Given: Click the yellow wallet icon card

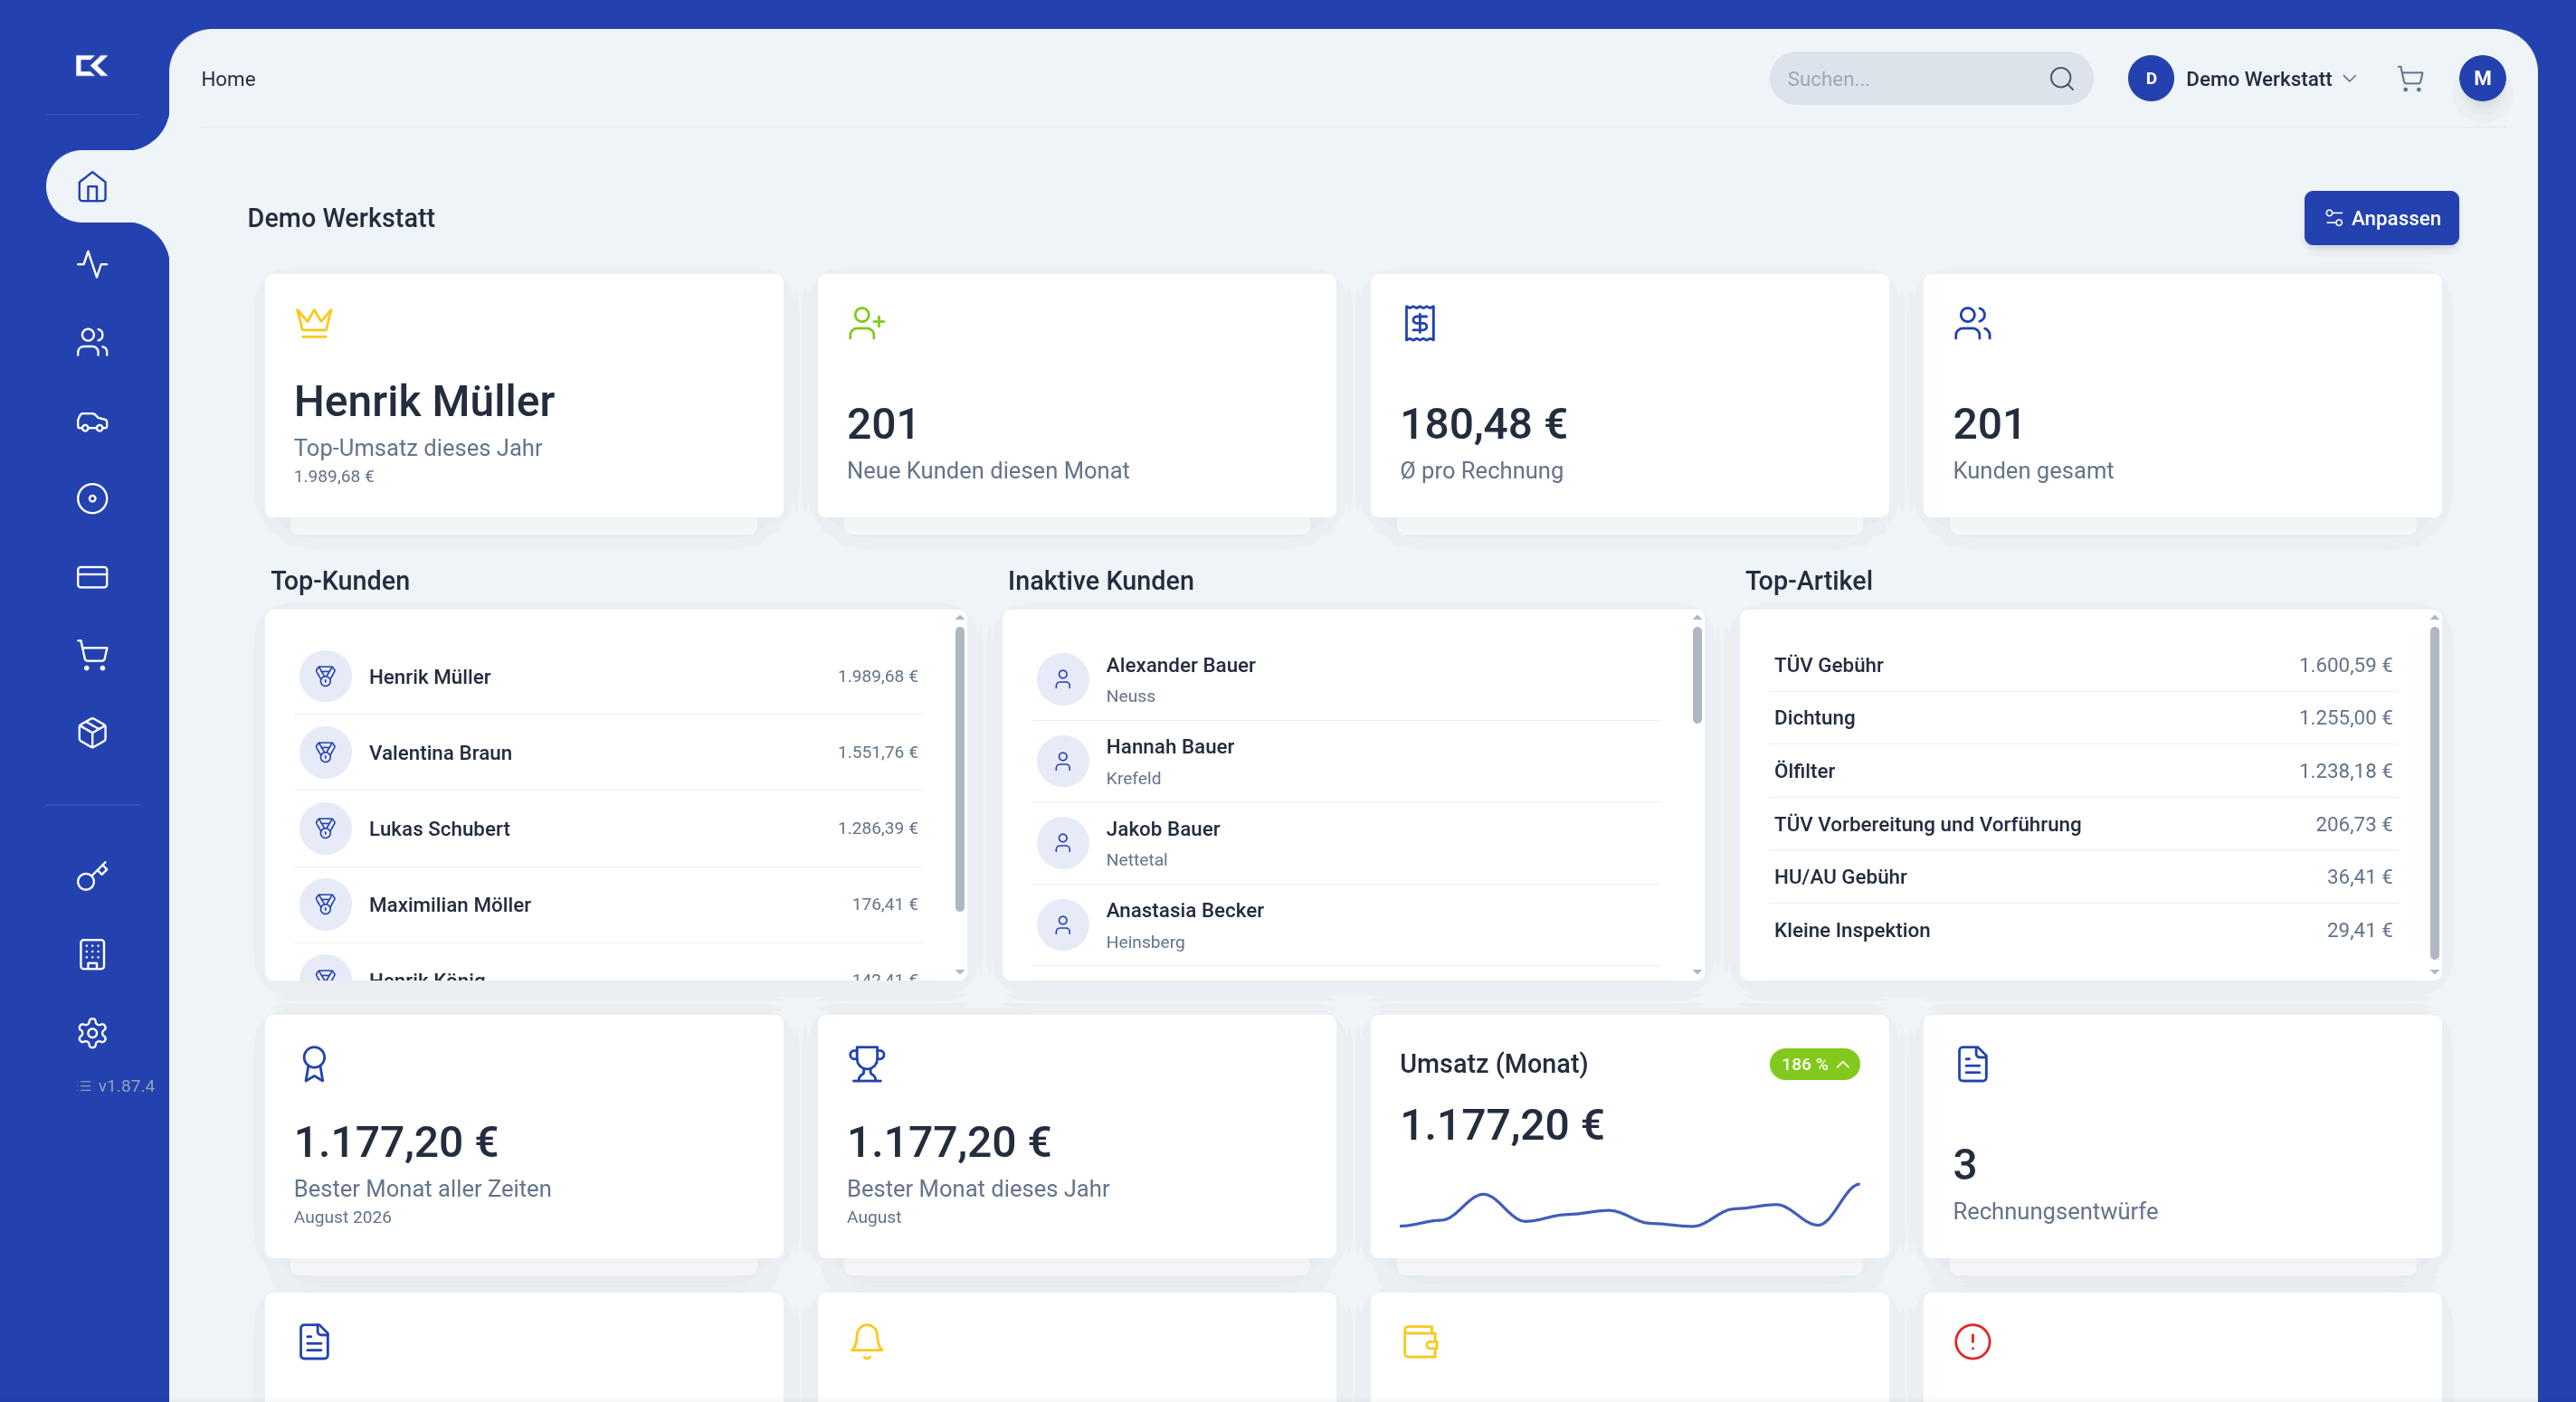Looking at the screenshot, I should [x=1420, y=1342].
